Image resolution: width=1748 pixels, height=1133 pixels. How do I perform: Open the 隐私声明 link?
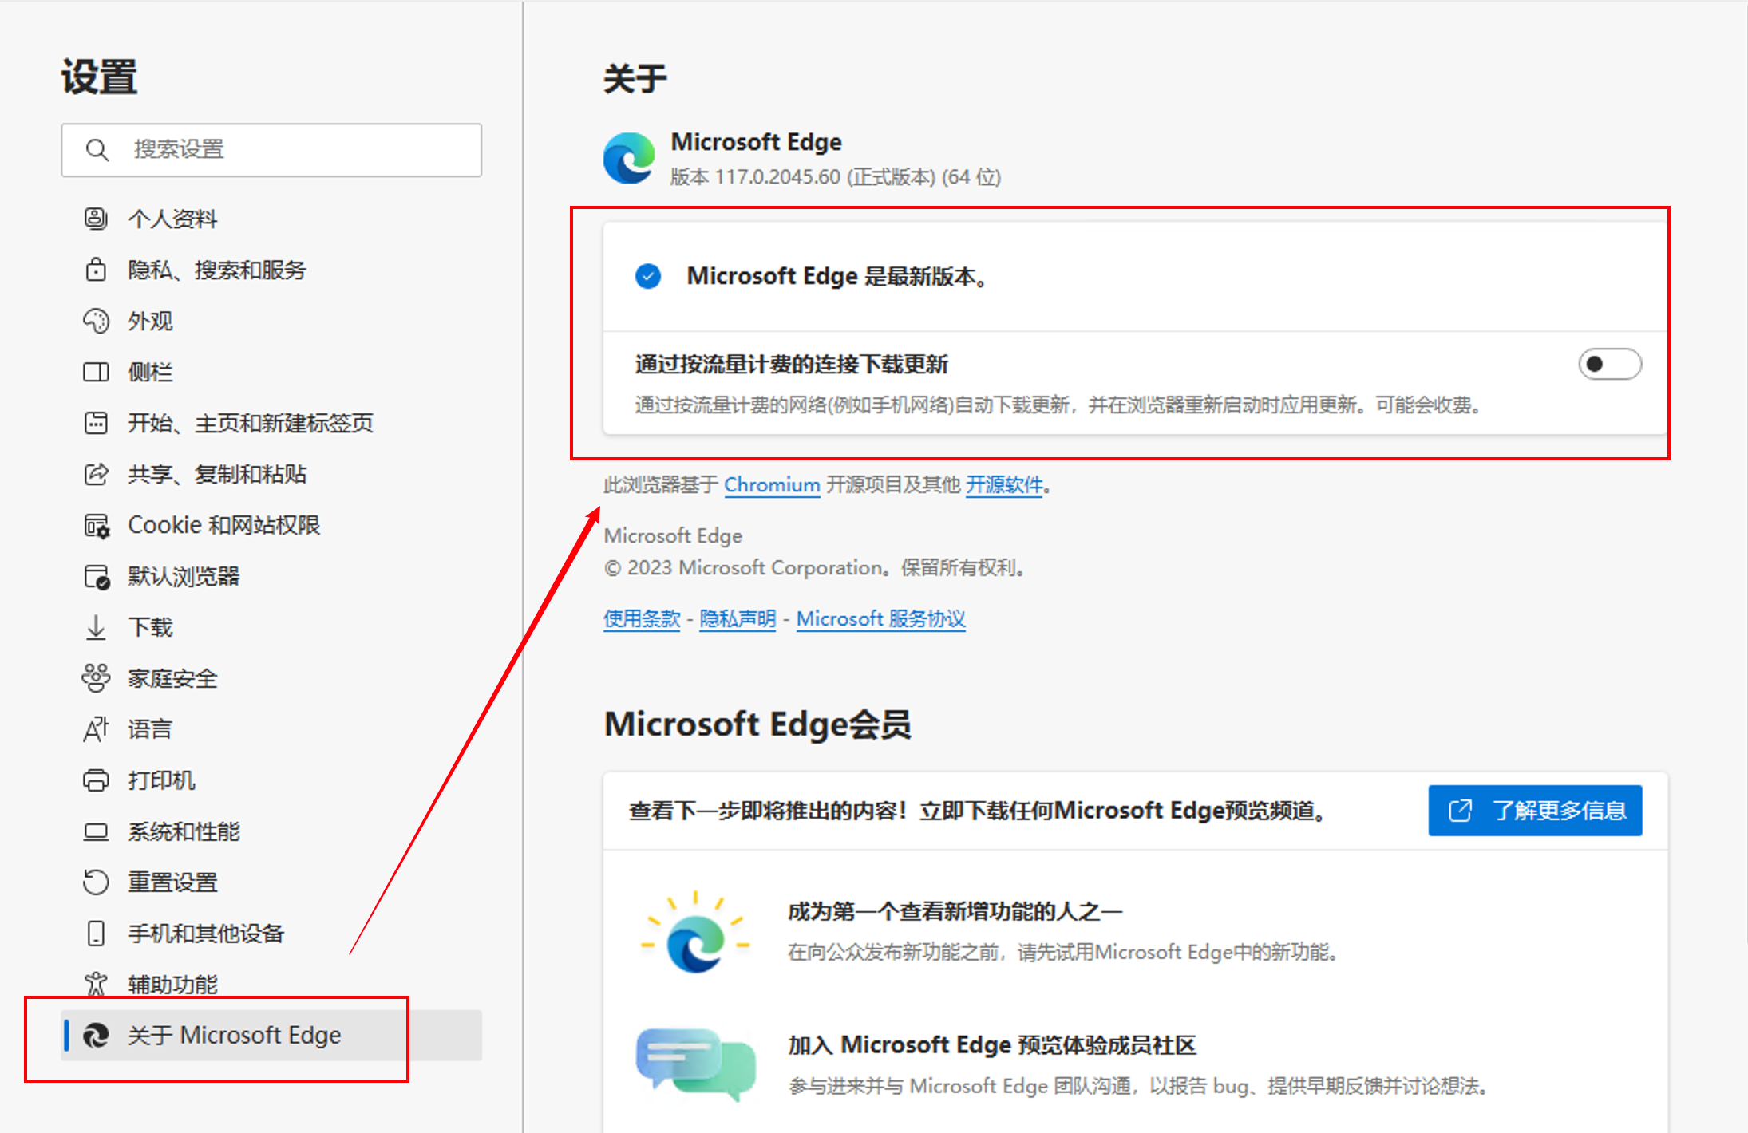pyautogui.click(x=738, y=619)
